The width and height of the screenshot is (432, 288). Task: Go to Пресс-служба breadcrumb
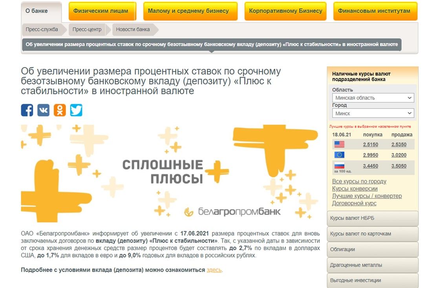pyautogui.click(x=44, y=29)
